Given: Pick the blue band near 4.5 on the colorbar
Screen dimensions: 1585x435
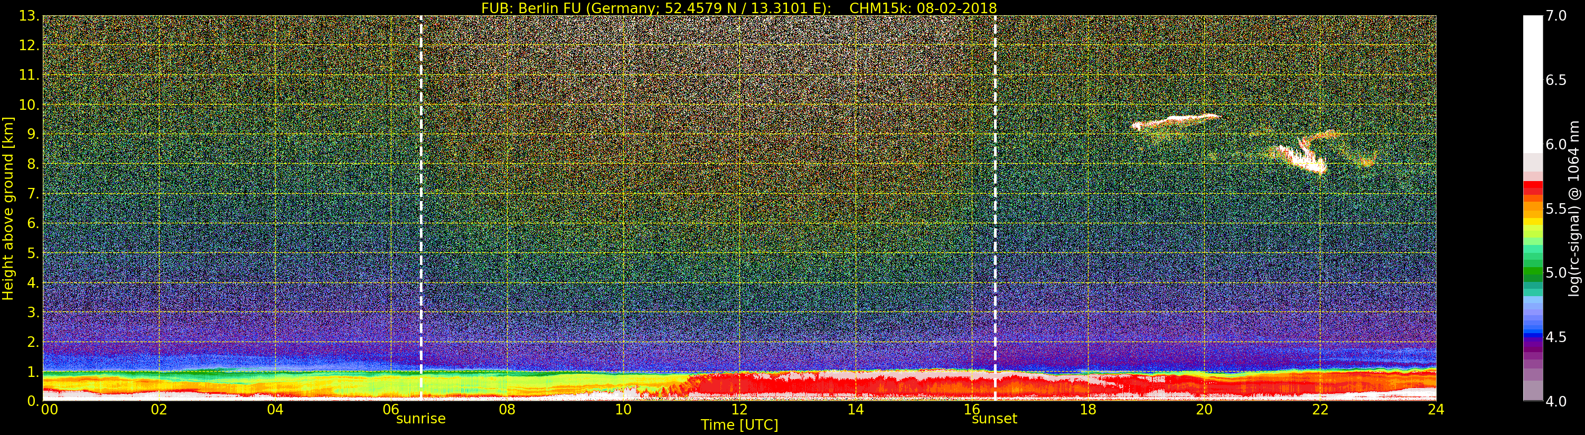Looking at the screenshot, I should (1533, 336).
